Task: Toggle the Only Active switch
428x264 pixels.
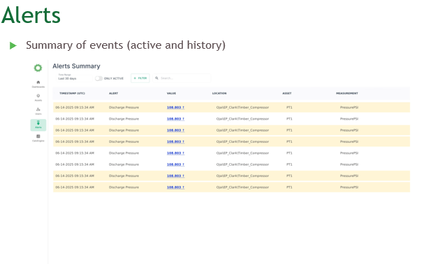Action: pyautogui.click(x=99, y=79)
